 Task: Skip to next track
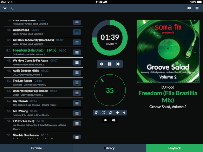(x=118, y=64)
